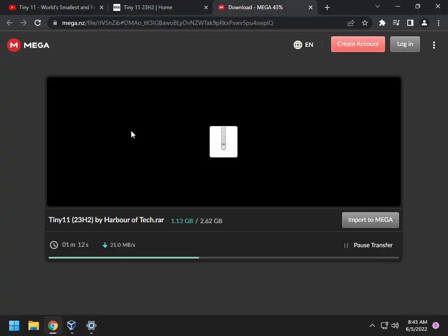Open a new browser tab
This screenshot has height=336, width=448.
tap(327, 7)
